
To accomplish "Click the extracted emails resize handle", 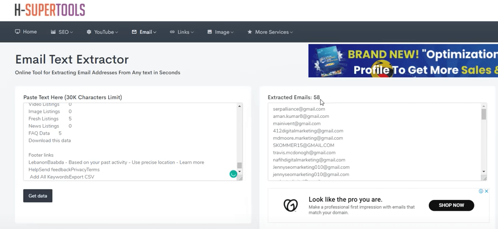I will point(484,179).
